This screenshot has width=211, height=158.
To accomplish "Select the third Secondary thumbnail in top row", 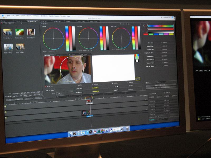I will click(x=31, y=32).
